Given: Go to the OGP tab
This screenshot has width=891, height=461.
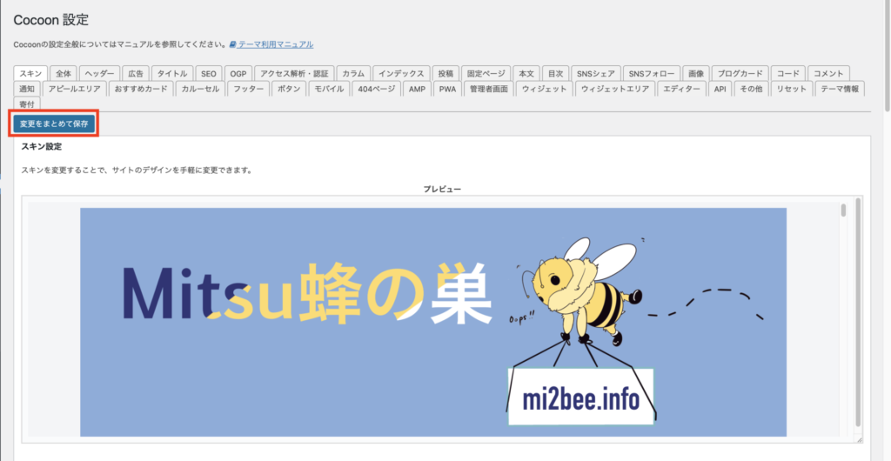Looking at the screenshot, I should (238, 74).
